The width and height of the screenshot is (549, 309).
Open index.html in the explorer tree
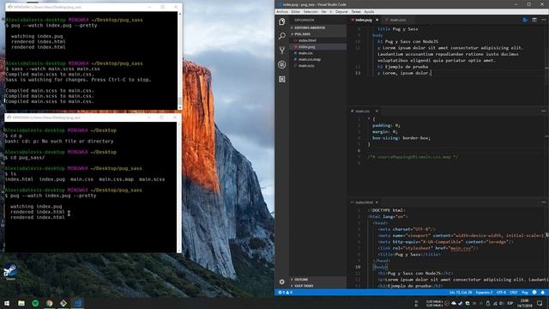click(307, 40)
